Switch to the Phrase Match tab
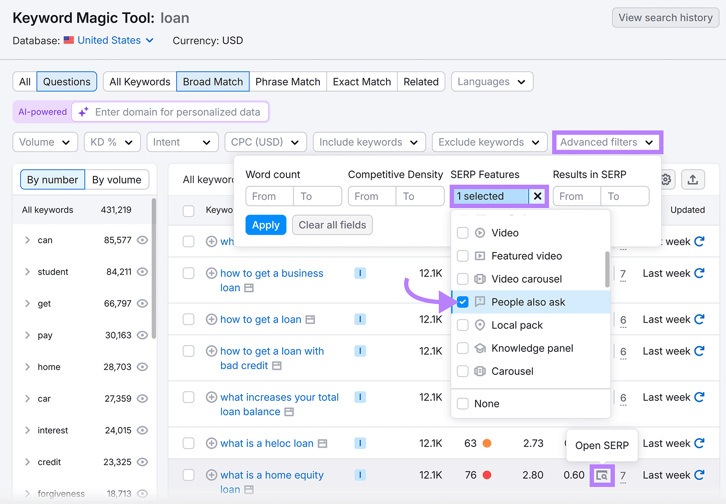The height and width of the screenshot is (504, 726). tap(288, 82)
